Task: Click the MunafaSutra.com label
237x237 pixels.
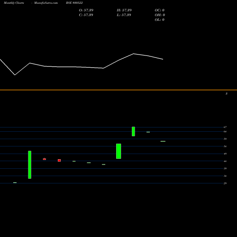Action: [46, 3]
